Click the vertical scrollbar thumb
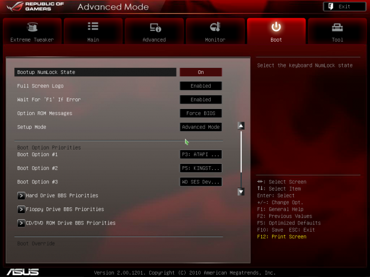This screenshot has height=277, width=370. (x=241, y=152)
